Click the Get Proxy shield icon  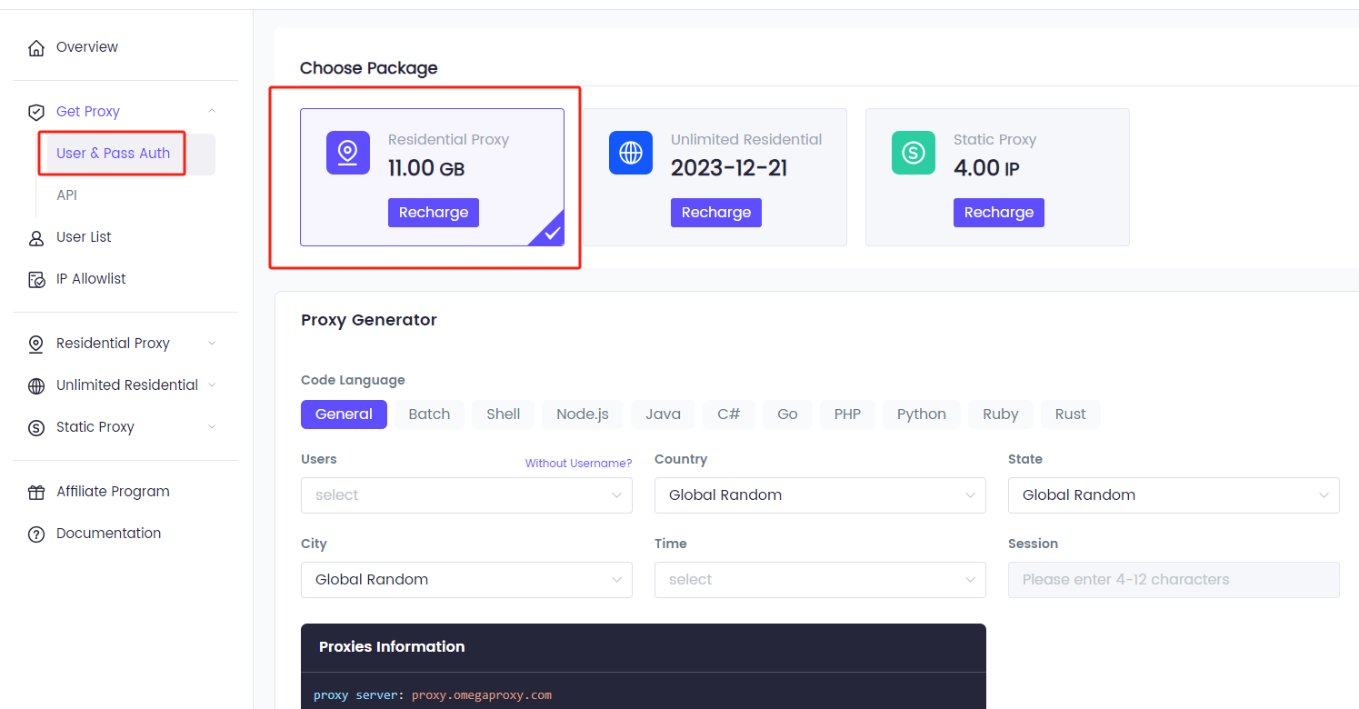click(36, 112)
